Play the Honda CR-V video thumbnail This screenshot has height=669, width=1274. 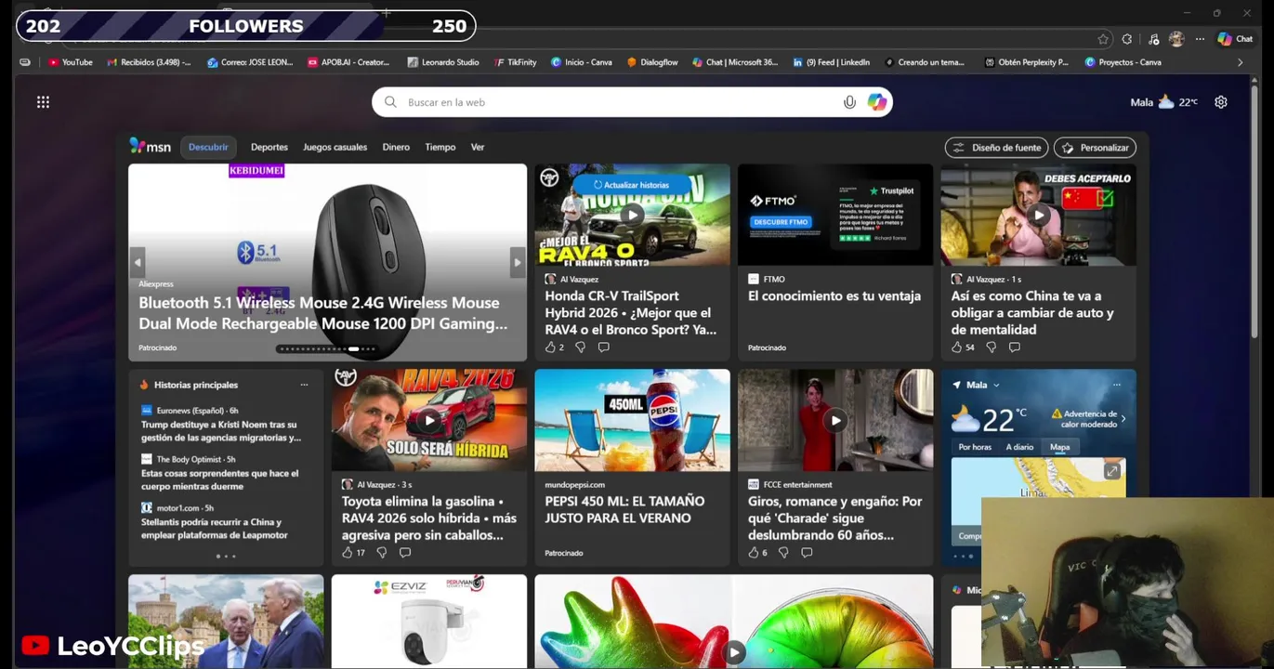pyautogui.click(x=632, y=216)
